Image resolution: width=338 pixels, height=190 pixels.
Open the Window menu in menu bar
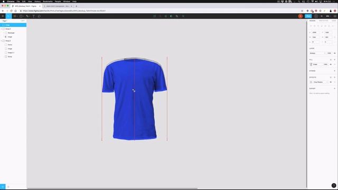pyautogui.click(x=67, y=1)
